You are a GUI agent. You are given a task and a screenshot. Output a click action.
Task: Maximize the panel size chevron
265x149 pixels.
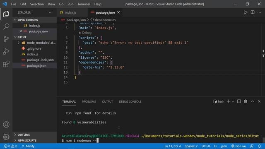pos(252,101)
